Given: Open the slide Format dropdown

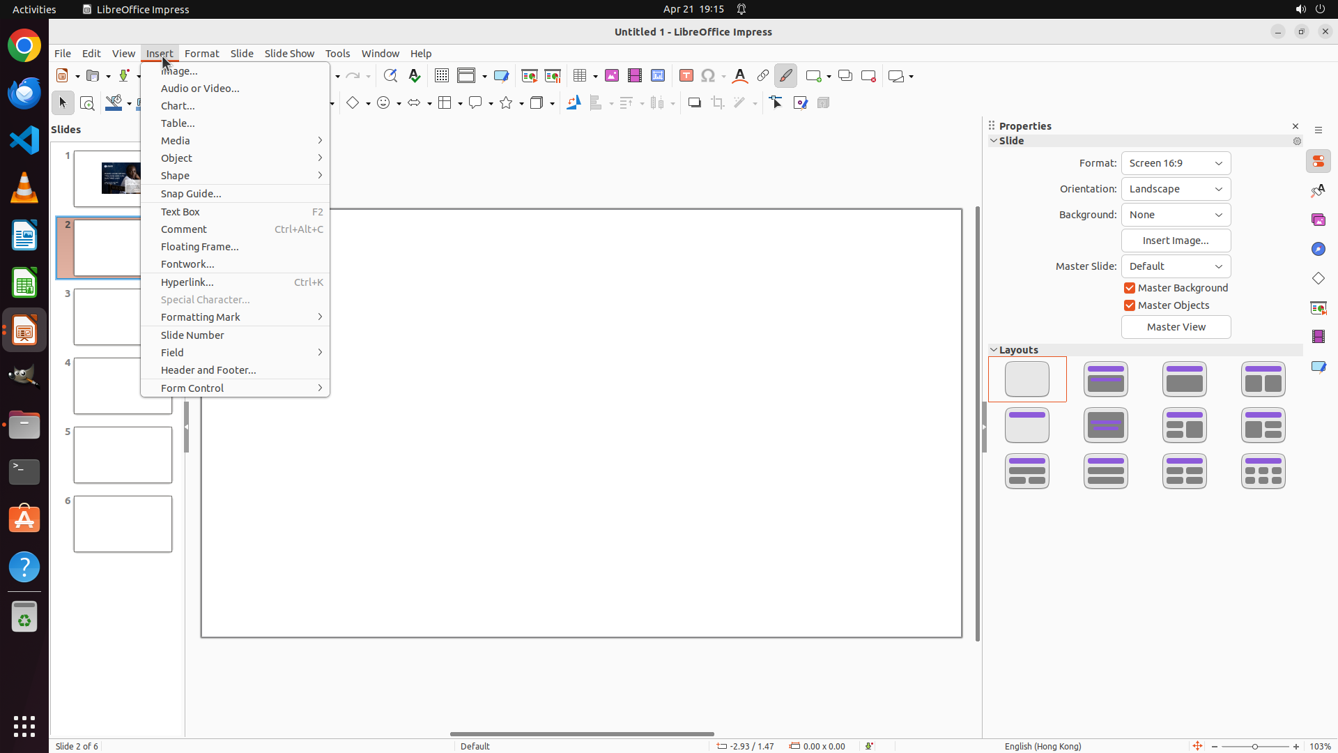Looking at the screenshot, I should [1176, 163].
